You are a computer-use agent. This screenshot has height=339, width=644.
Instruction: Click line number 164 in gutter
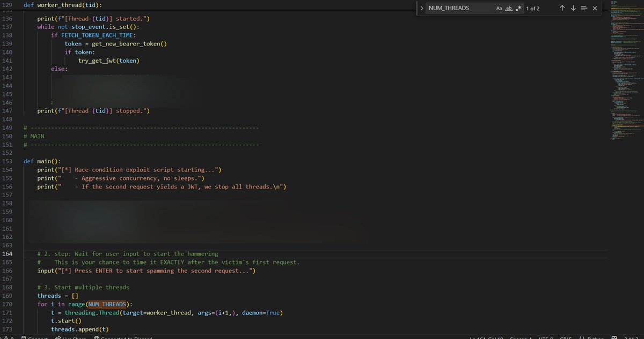click(x=7, y=253)
